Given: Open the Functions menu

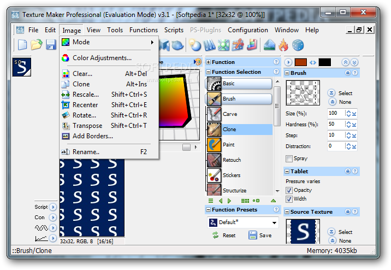Looking at the screenshot, I should [x=144, y=30].
